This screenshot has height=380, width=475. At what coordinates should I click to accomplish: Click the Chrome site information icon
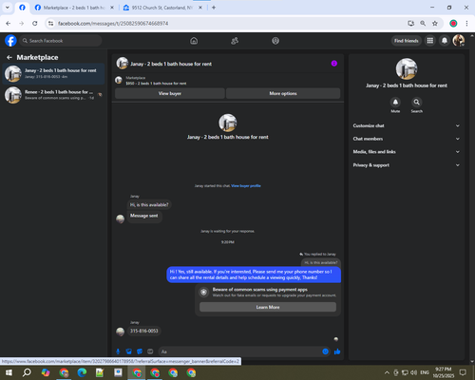click(x=50, y=24)
